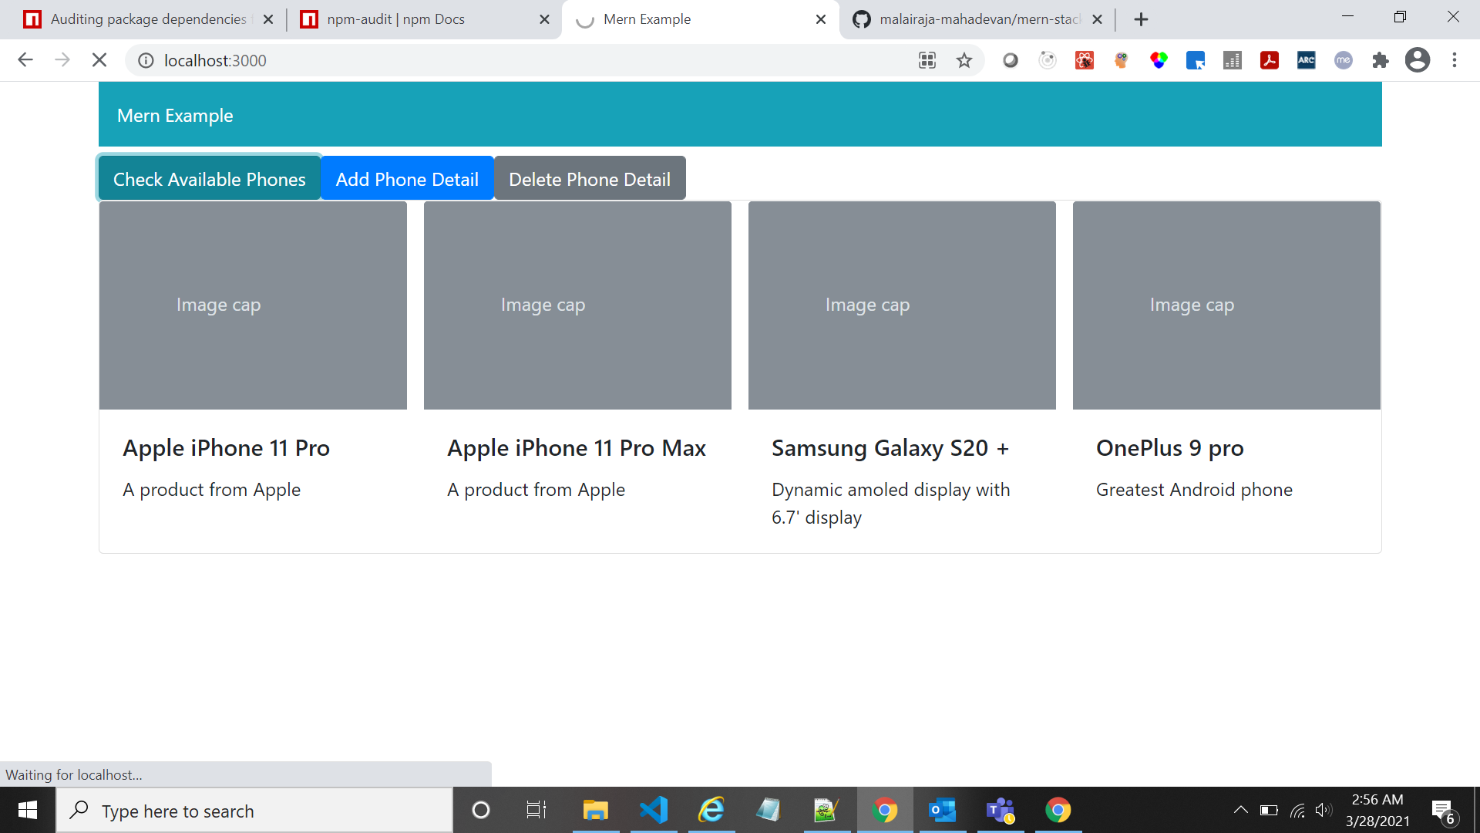Bookmark the page with the star icon
The image size is (1480, 833).
tap(964, 60)
